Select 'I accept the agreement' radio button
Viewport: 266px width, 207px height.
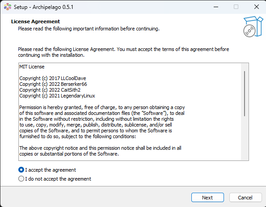21,170
